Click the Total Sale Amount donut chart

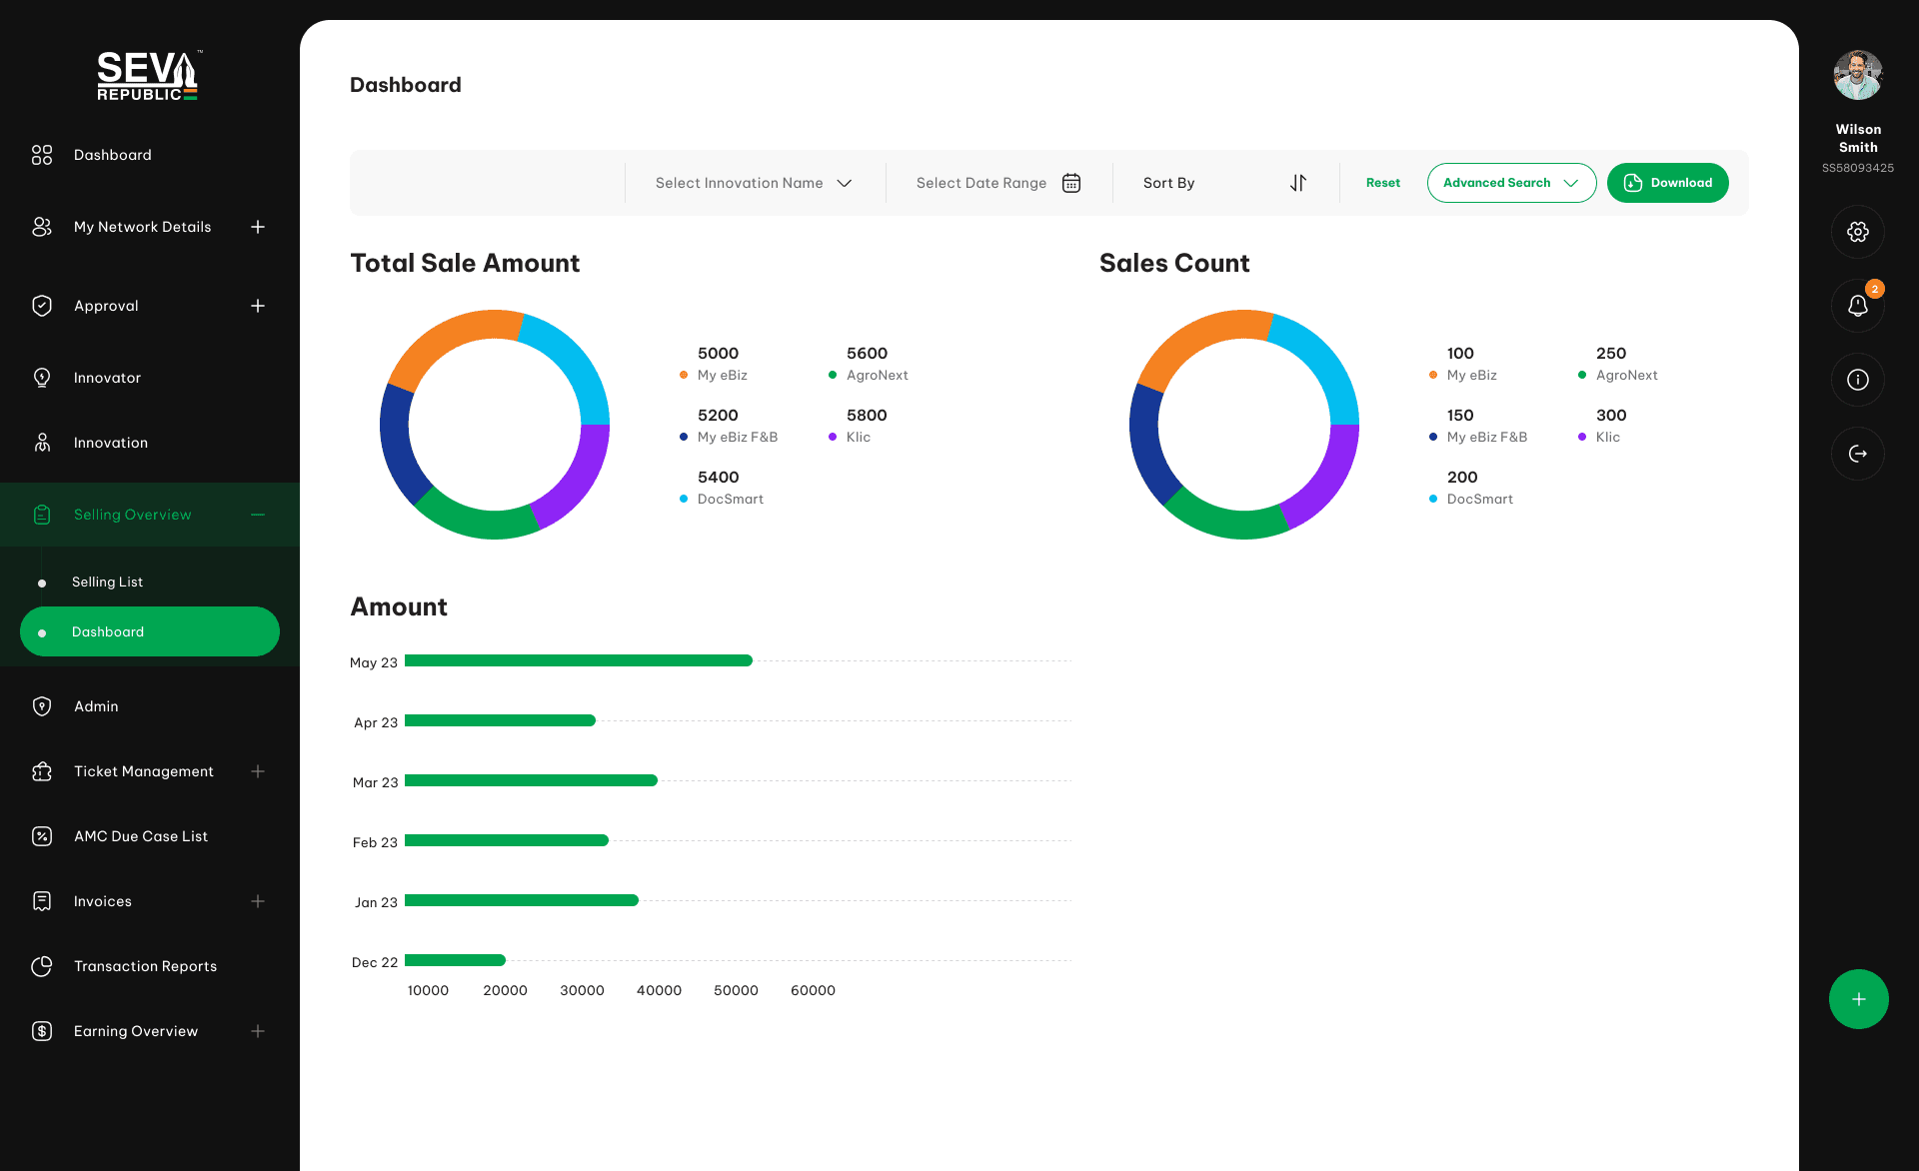click(x=495, y=425)
